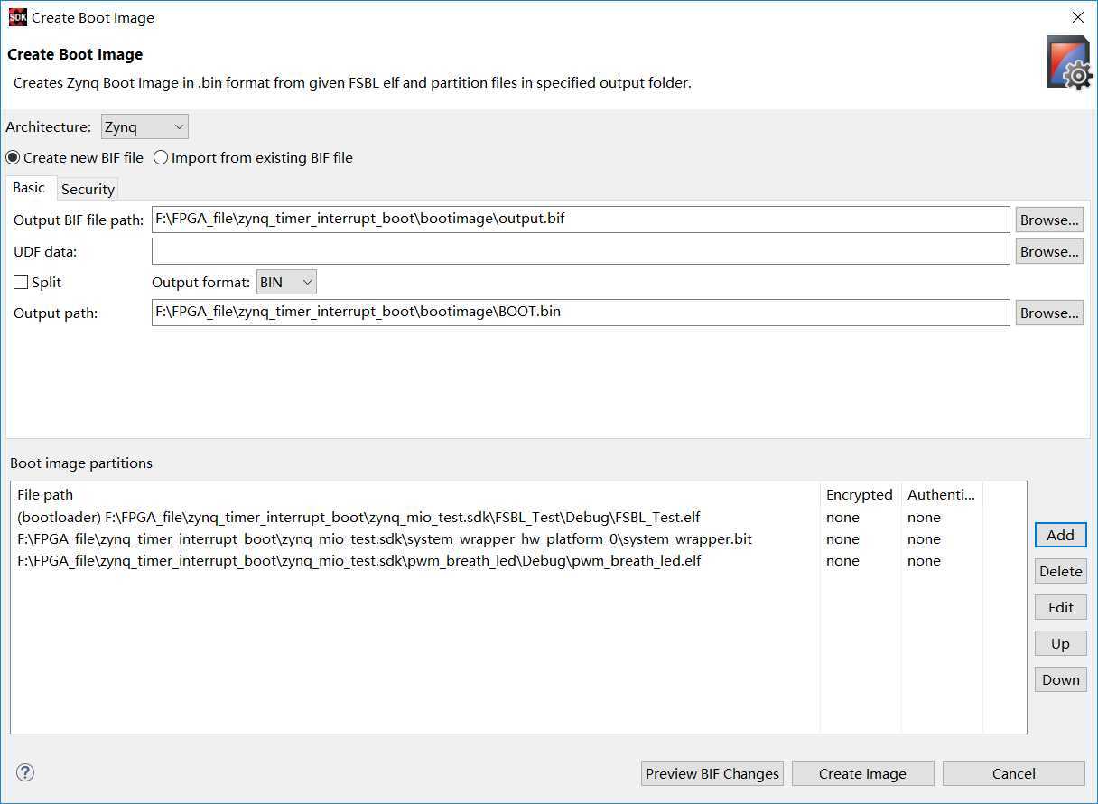
Task: Click the UDF data input field
Action: tap(581, 251)
